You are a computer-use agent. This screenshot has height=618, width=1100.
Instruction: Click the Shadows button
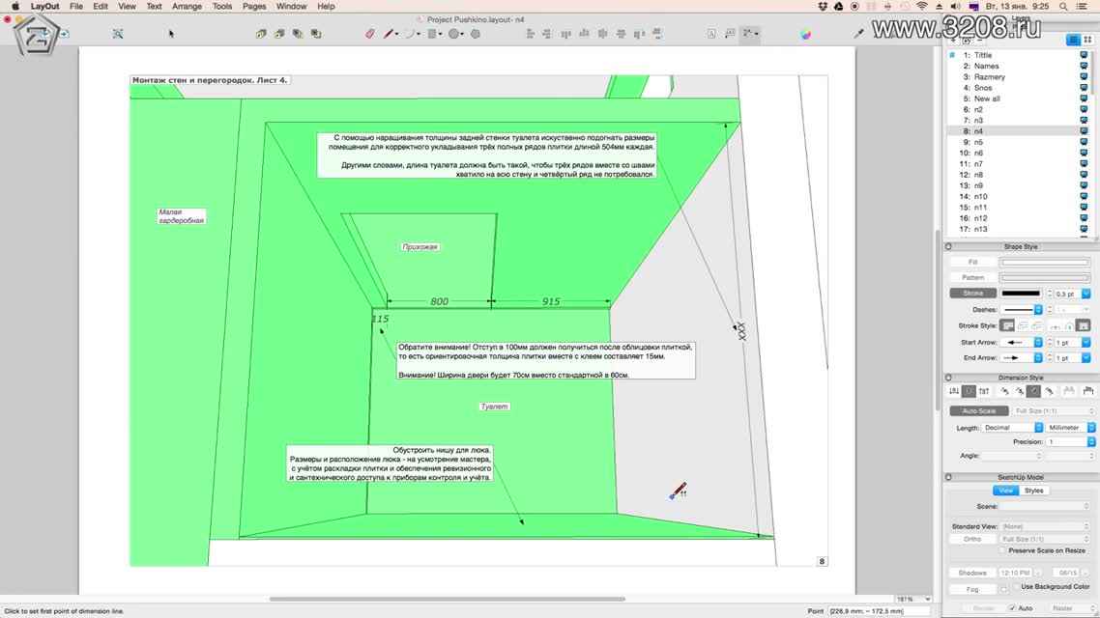(972, 574)
